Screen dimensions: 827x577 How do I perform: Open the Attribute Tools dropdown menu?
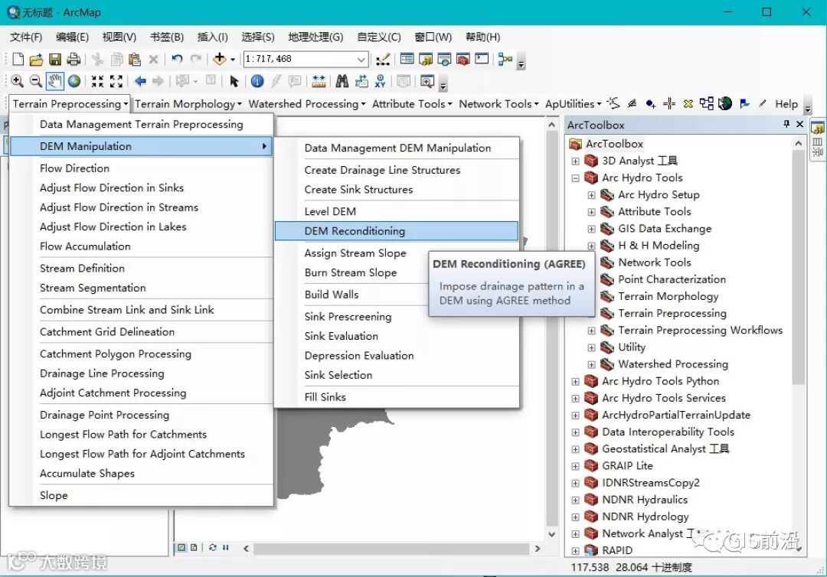tap(412, 104)
